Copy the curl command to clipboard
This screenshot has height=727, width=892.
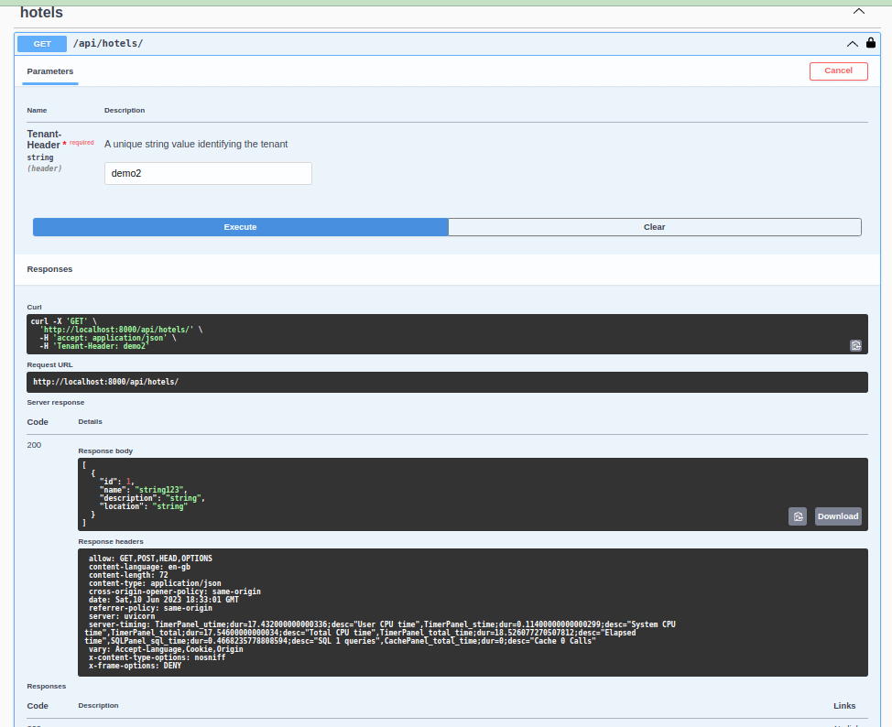click(855, 345)
